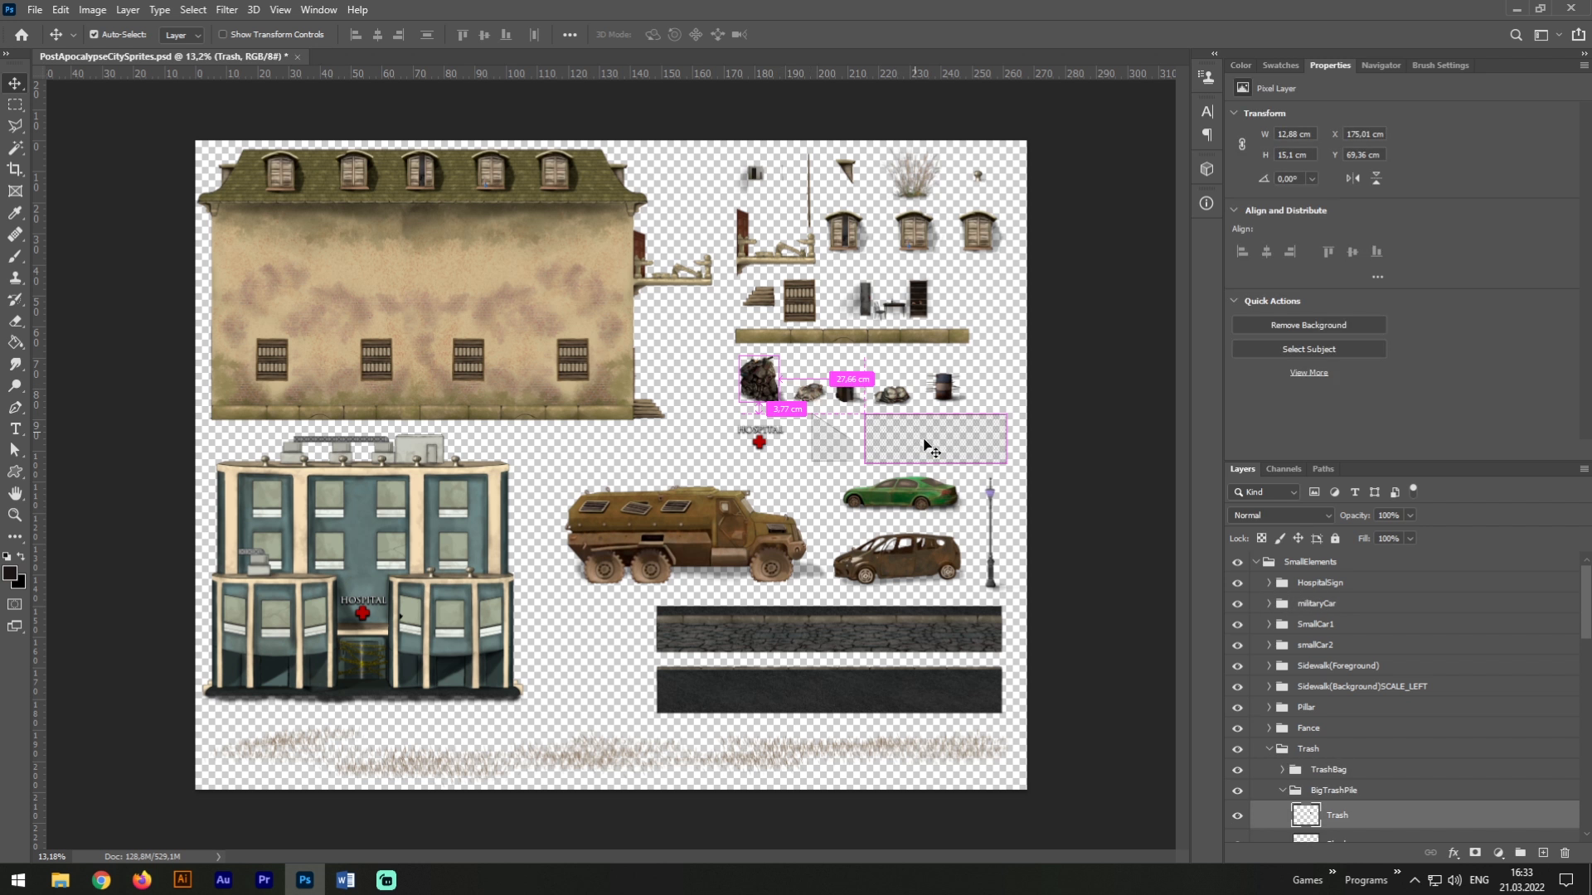Screen dimensions: 1592x895
Task: Click the Remove Background button
Action: [1308, 325]
